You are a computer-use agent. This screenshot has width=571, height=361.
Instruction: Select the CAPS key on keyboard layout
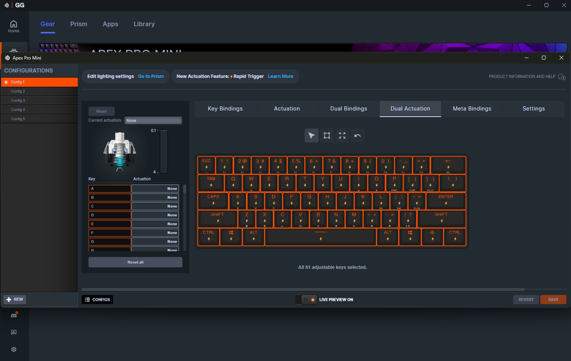(213, 201)
